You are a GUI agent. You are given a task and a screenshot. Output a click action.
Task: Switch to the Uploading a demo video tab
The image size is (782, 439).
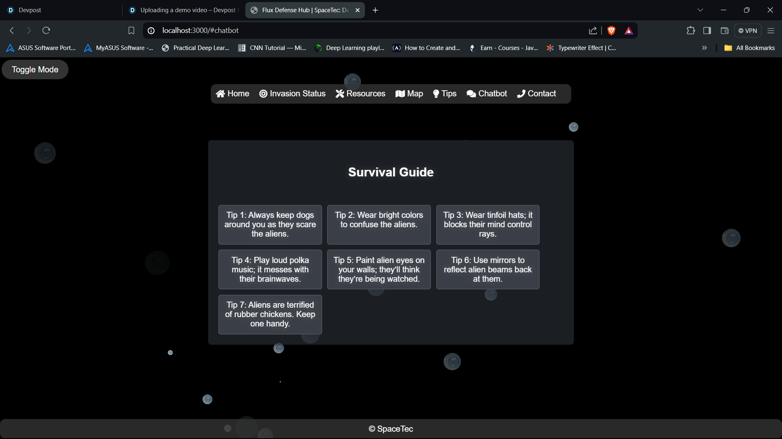pyautogui.click(x=183, y=10)
